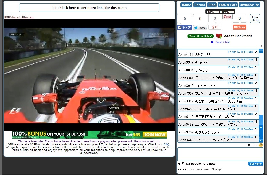Viewport: 267px width, 175px height.
Task: Click reply icon on Anon0081 message
Action: tap(256, 67)
